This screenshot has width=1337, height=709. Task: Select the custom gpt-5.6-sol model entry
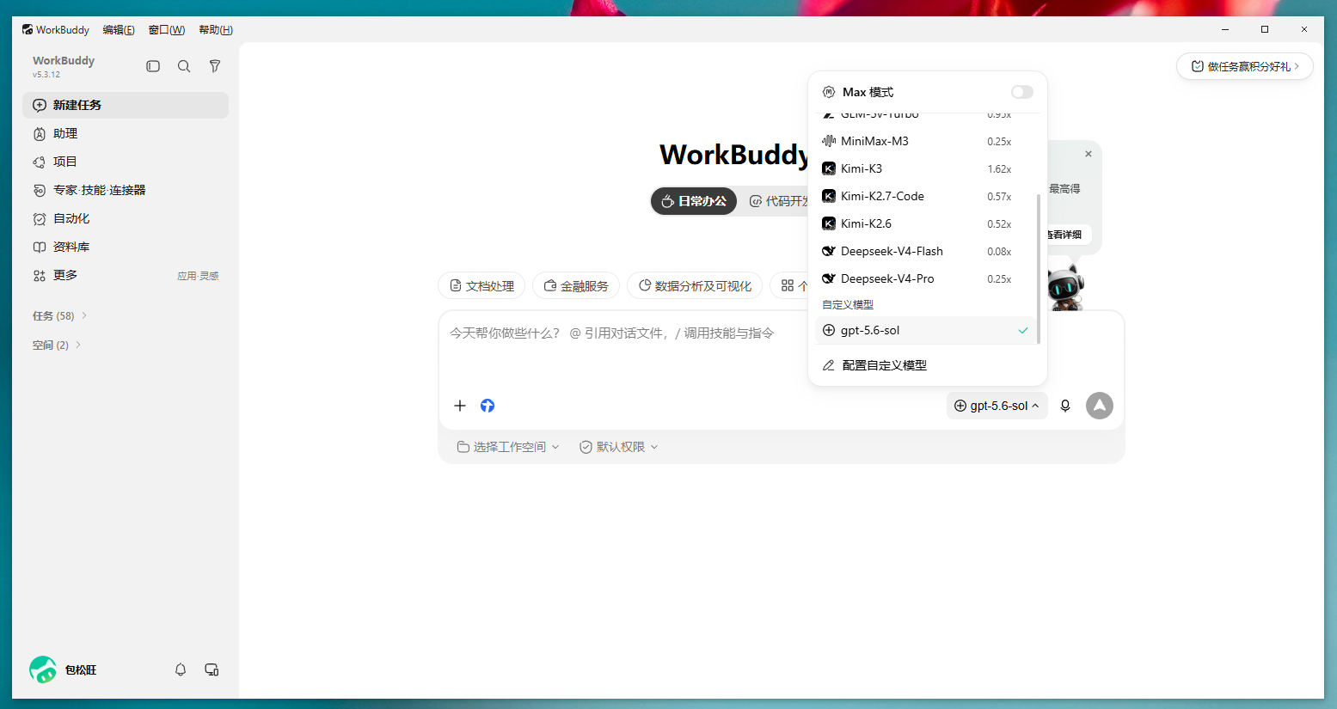click(925, 330)
